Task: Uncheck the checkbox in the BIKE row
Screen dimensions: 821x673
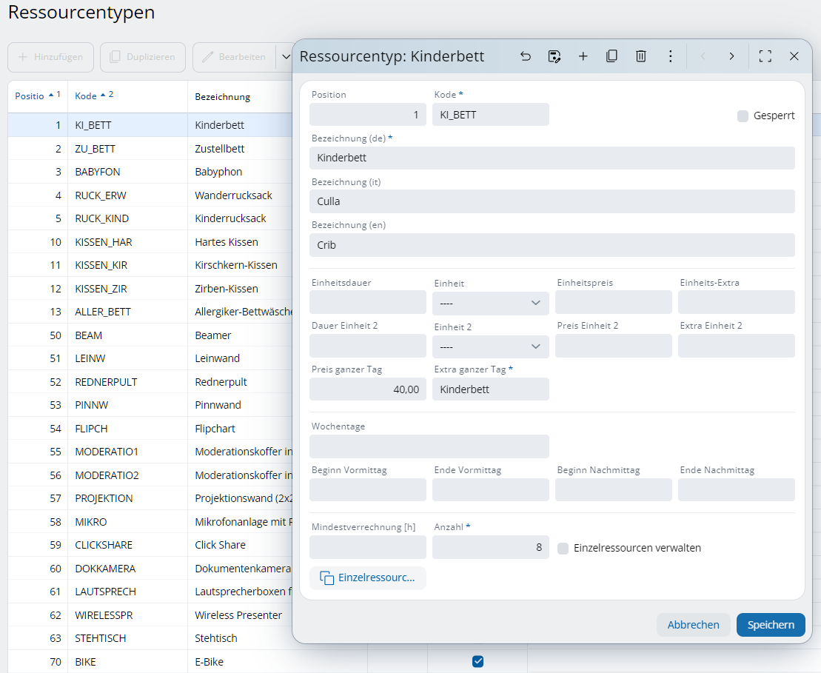Action: click(x=477, y=661)
